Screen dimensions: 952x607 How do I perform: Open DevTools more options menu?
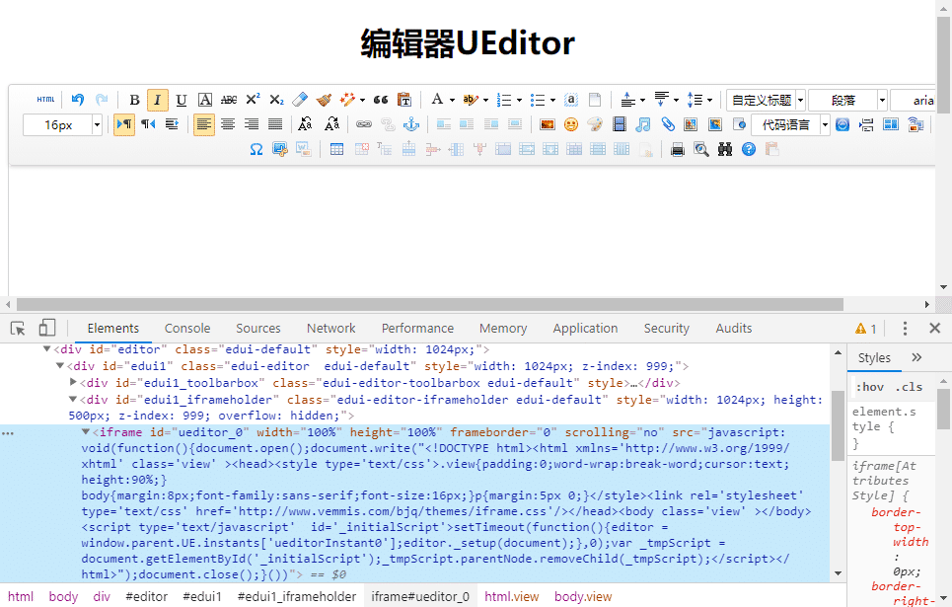coord(905,328)
